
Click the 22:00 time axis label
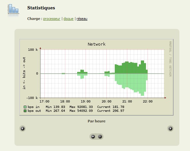coord(148,101)
